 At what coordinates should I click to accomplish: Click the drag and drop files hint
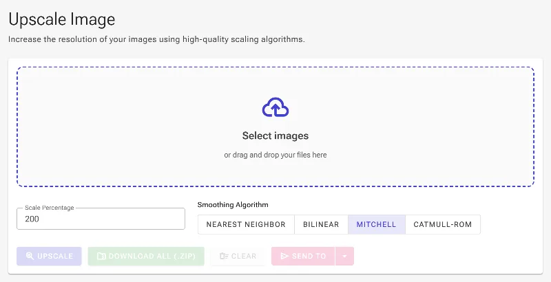pos(275,155)
